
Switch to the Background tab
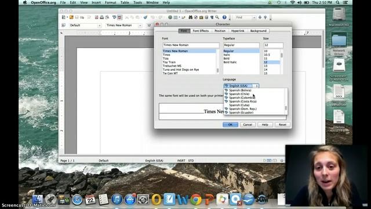point(258,31)
